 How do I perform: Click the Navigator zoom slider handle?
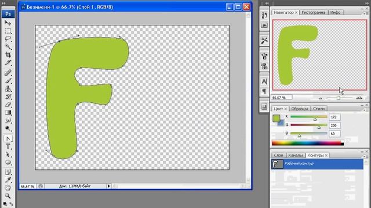pyautogui.click(x=339, y=98)
